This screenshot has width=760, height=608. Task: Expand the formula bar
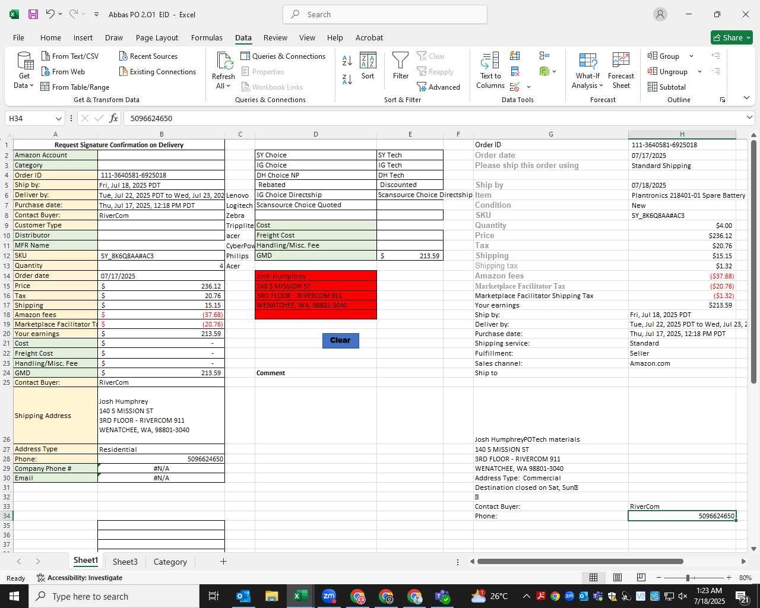[x=749, y=118]
